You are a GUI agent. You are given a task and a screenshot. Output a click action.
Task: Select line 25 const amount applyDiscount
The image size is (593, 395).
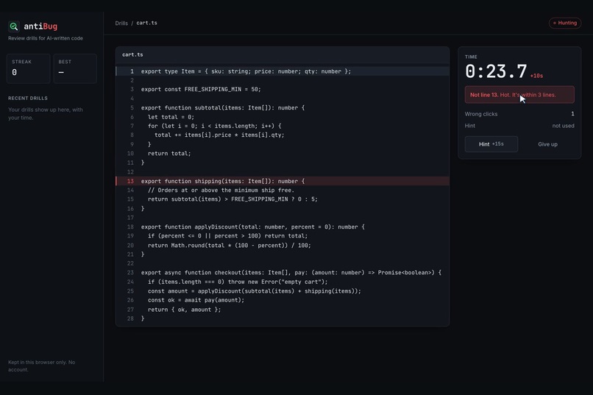pyautogui.click(x=283, y=291)
